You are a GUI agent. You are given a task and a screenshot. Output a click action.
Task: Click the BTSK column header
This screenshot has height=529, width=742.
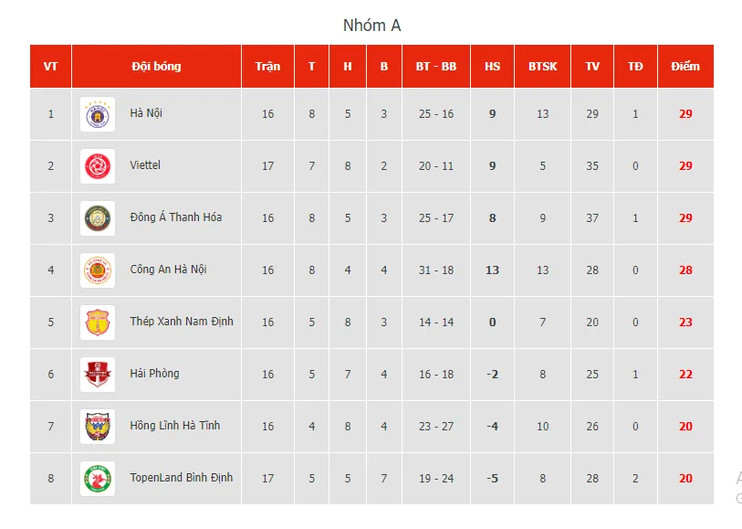pos(542,67)
